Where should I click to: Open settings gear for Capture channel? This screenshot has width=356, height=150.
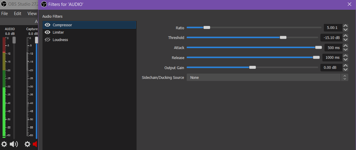[27, 144]
